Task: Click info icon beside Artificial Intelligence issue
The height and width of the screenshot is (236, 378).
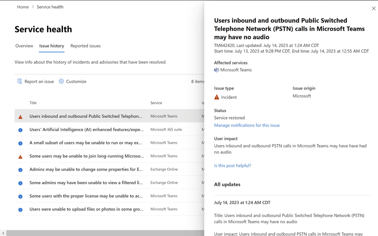Action: pos(20,130)
